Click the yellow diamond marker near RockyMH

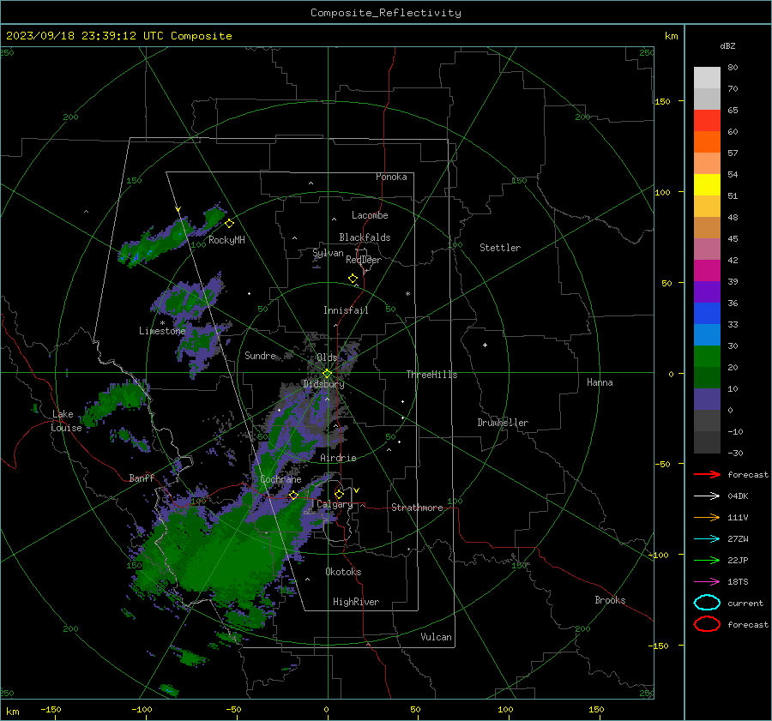click(x=229, y=224)
